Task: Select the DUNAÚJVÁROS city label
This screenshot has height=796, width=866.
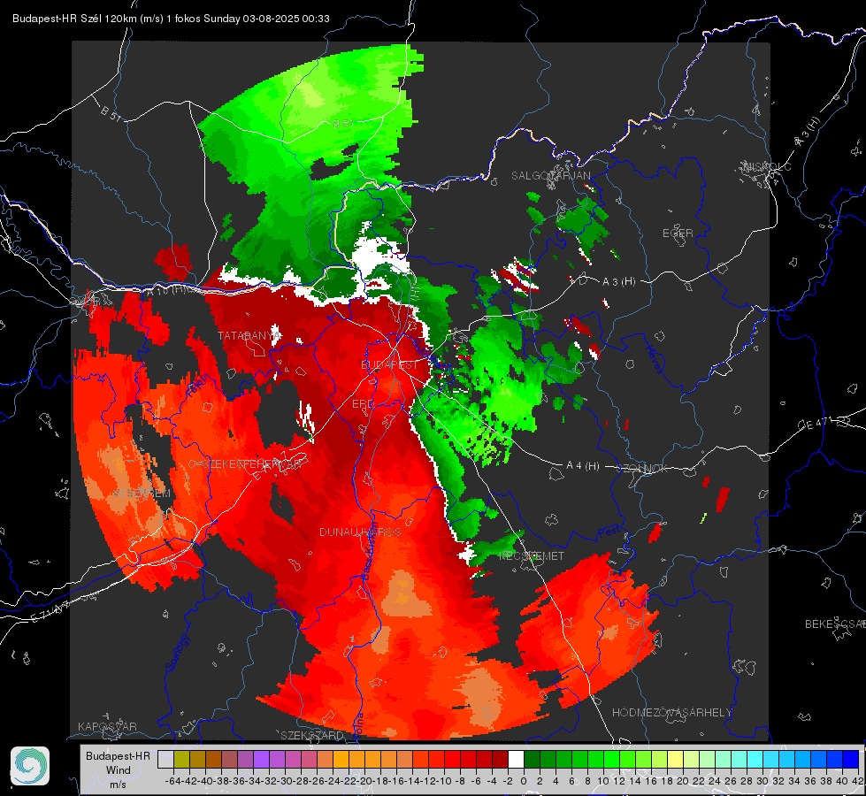Action: 360,532
